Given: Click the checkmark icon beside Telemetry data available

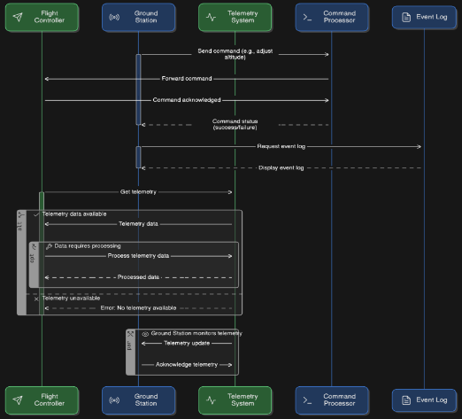Looking at the screenshot, I should coord(36,214).
